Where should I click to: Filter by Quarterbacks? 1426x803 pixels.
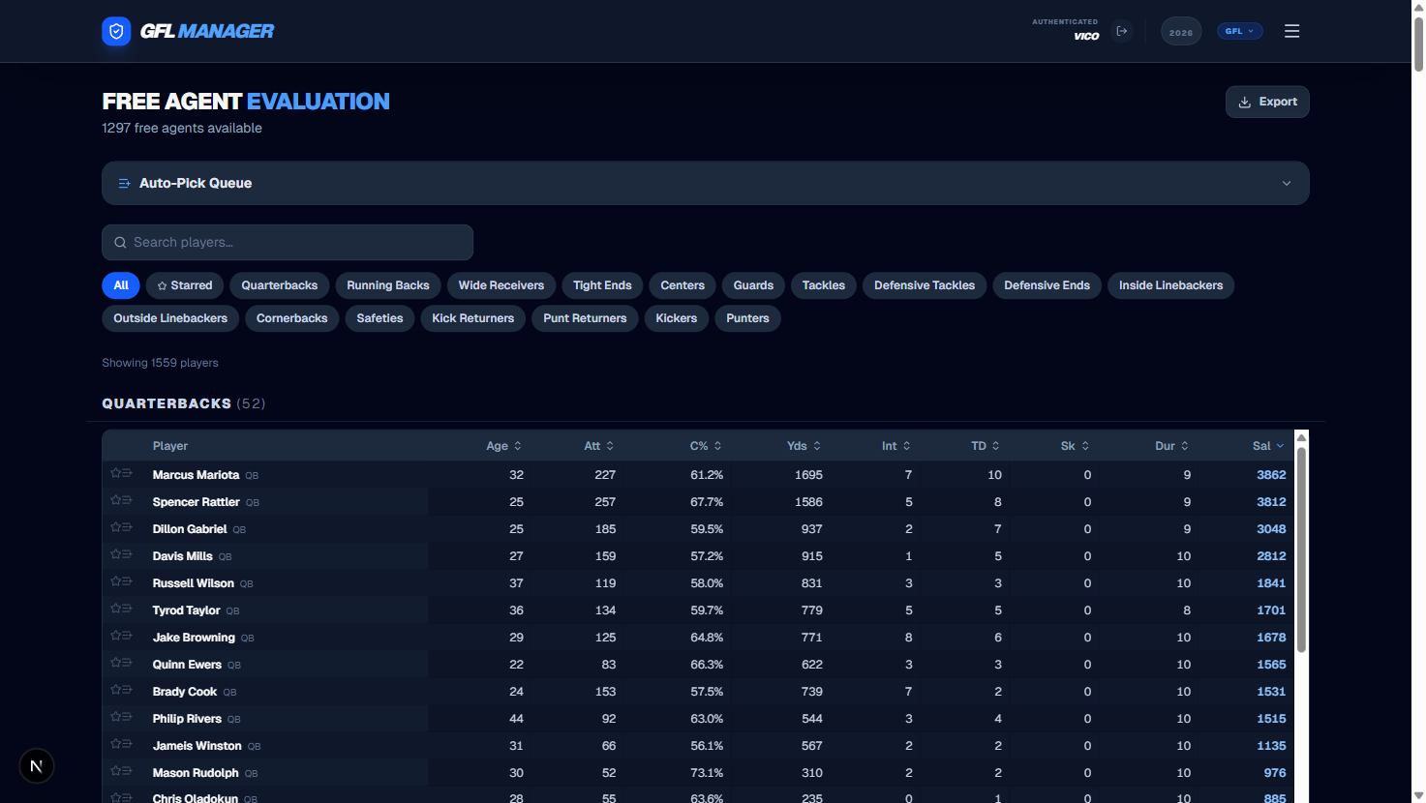[280, 285]
